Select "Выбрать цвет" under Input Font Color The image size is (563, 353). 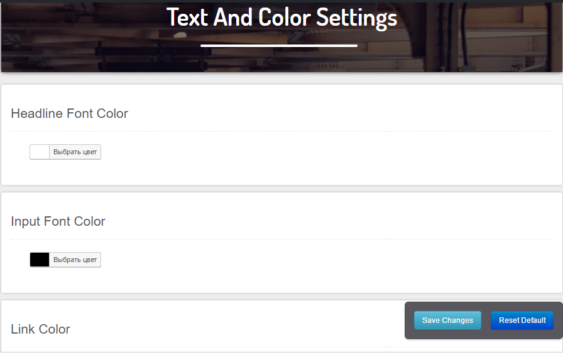pos(75,260)
